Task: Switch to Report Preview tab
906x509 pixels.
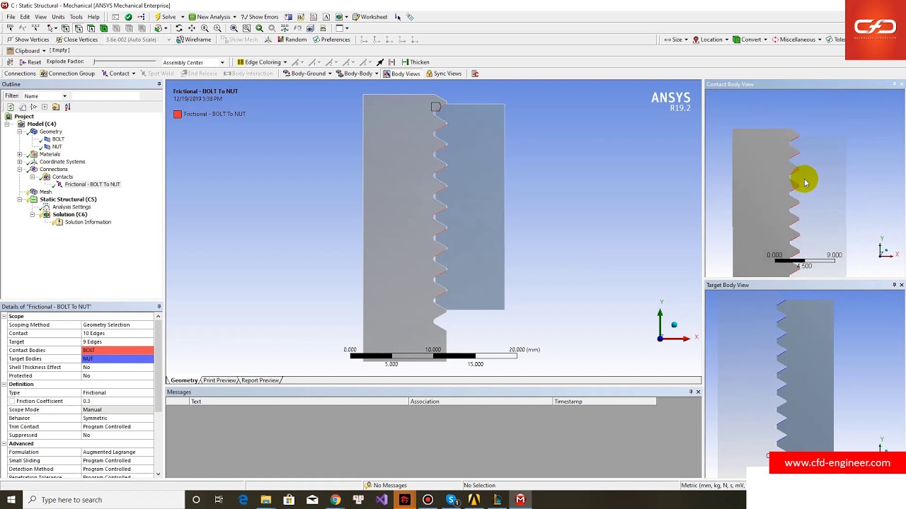Action: [x=260, y=380]
